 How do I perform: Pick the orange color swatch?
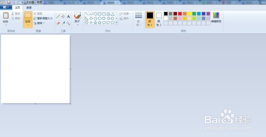point(185,14)
